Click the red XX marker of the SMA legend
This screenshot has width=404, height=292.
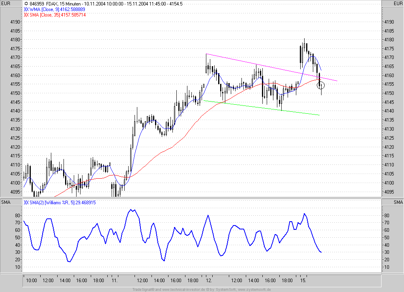26,15
